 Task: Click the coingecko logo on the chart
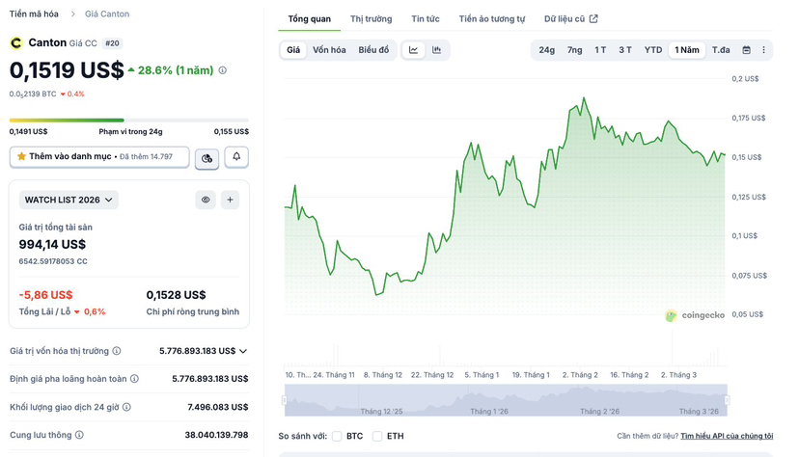point(695,315)
